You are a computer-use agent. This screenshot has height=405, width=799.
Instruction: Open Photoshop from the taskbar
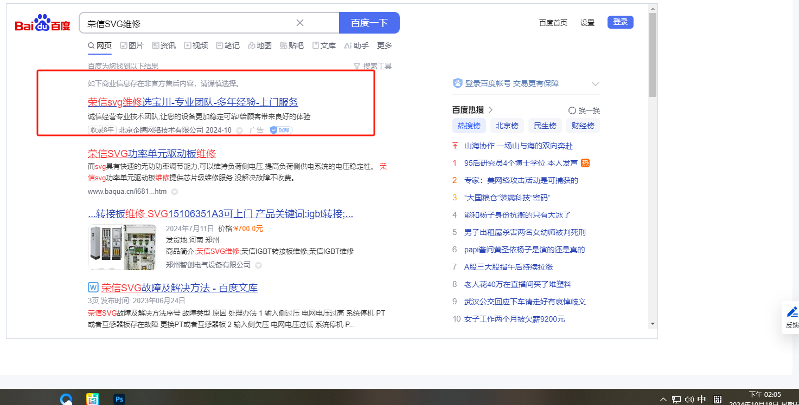pos(119,399)
